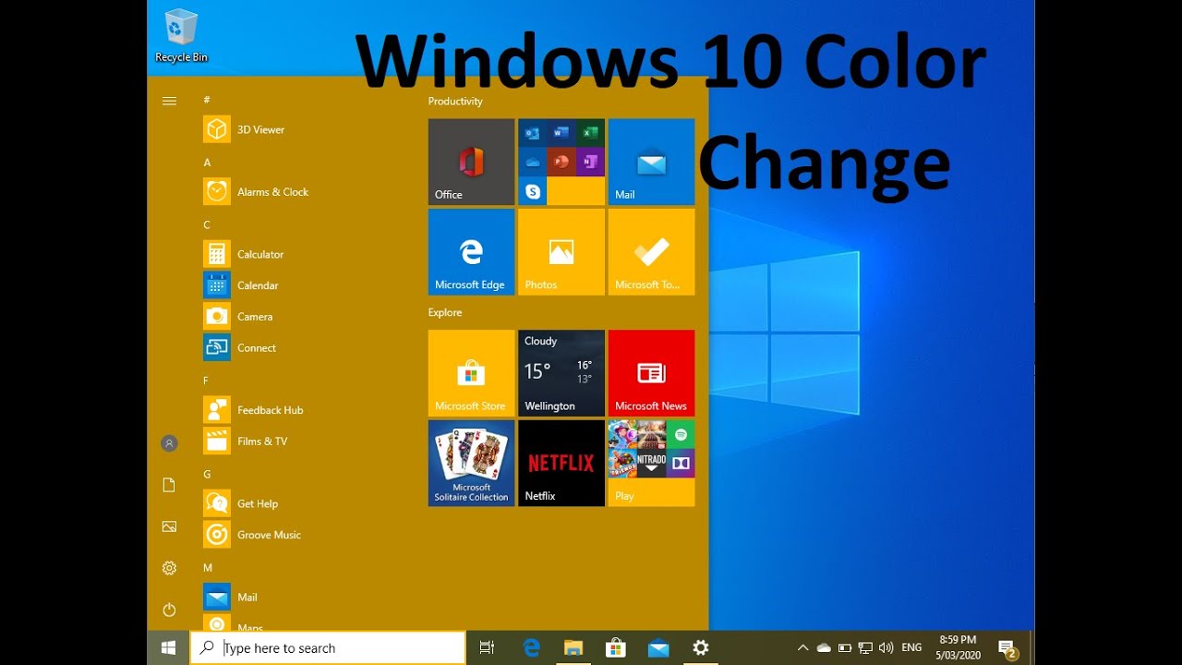The height and width of the screenshot is (665, 1182).
Task: Open the Mail tile in Productivity group
Action: (651, 162)
